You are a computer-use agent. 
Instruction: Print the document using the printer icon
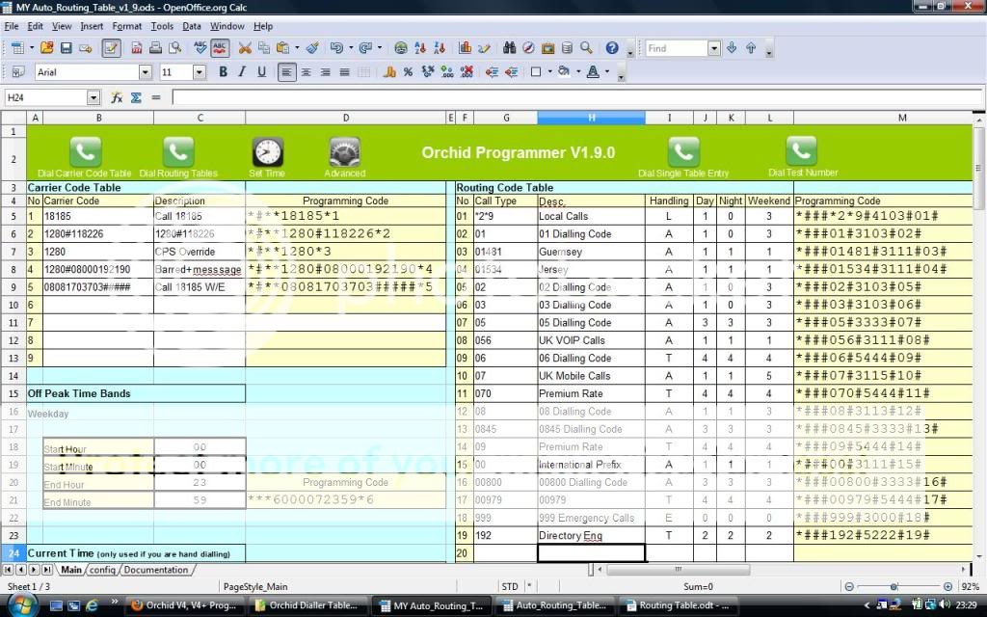click(155, 48)
